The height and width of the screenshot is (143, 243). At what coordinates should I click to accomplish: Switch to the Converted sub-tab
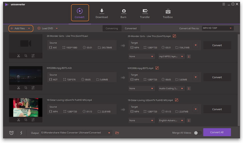(131, 28)
